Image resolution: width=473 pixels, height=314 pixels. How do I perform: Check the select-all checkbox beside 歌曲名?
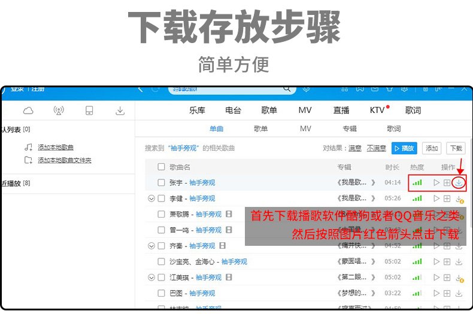(x=161, y=167)
